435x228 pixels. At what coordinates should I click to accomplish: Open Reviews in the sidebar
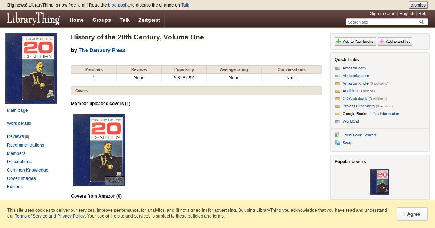tap(15, 136)
